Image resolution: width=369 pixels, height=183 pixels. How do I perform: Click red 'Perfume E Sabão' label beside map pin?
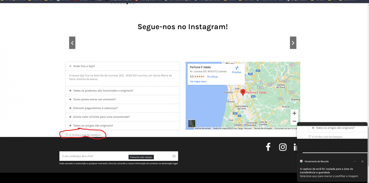256,93
